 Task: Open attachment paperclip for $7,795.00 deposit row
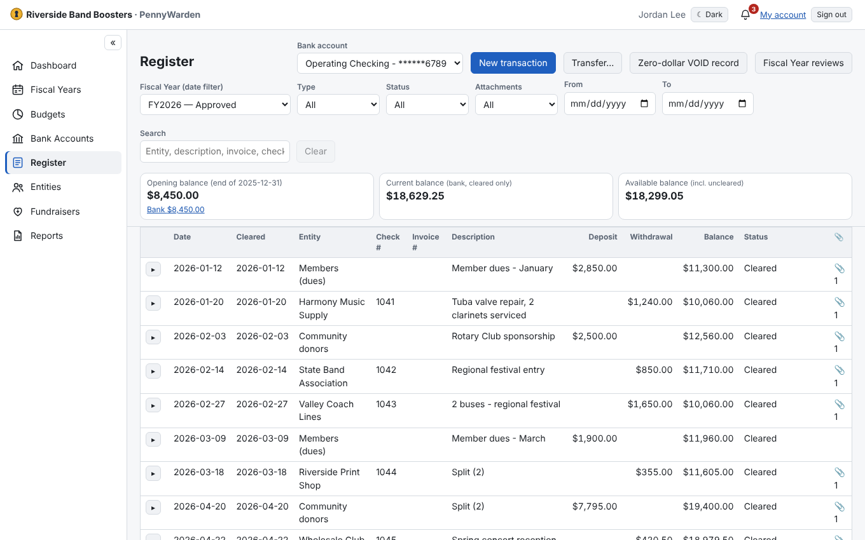click(x=840, y=506)
